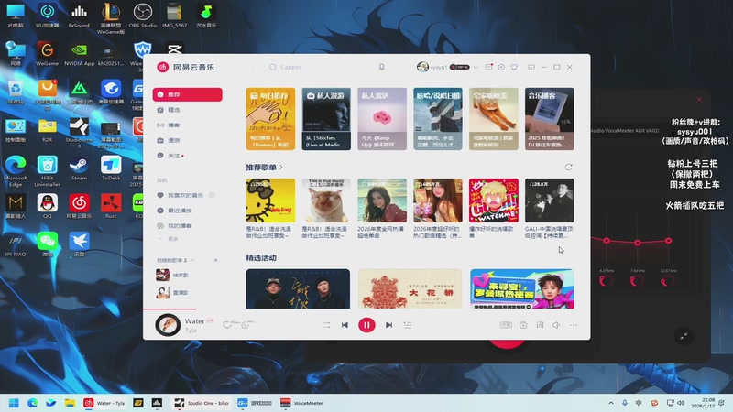Select the Recommend tab in sidebar
The width and height of the screenshot is (733, 412).
click(188, 94)
